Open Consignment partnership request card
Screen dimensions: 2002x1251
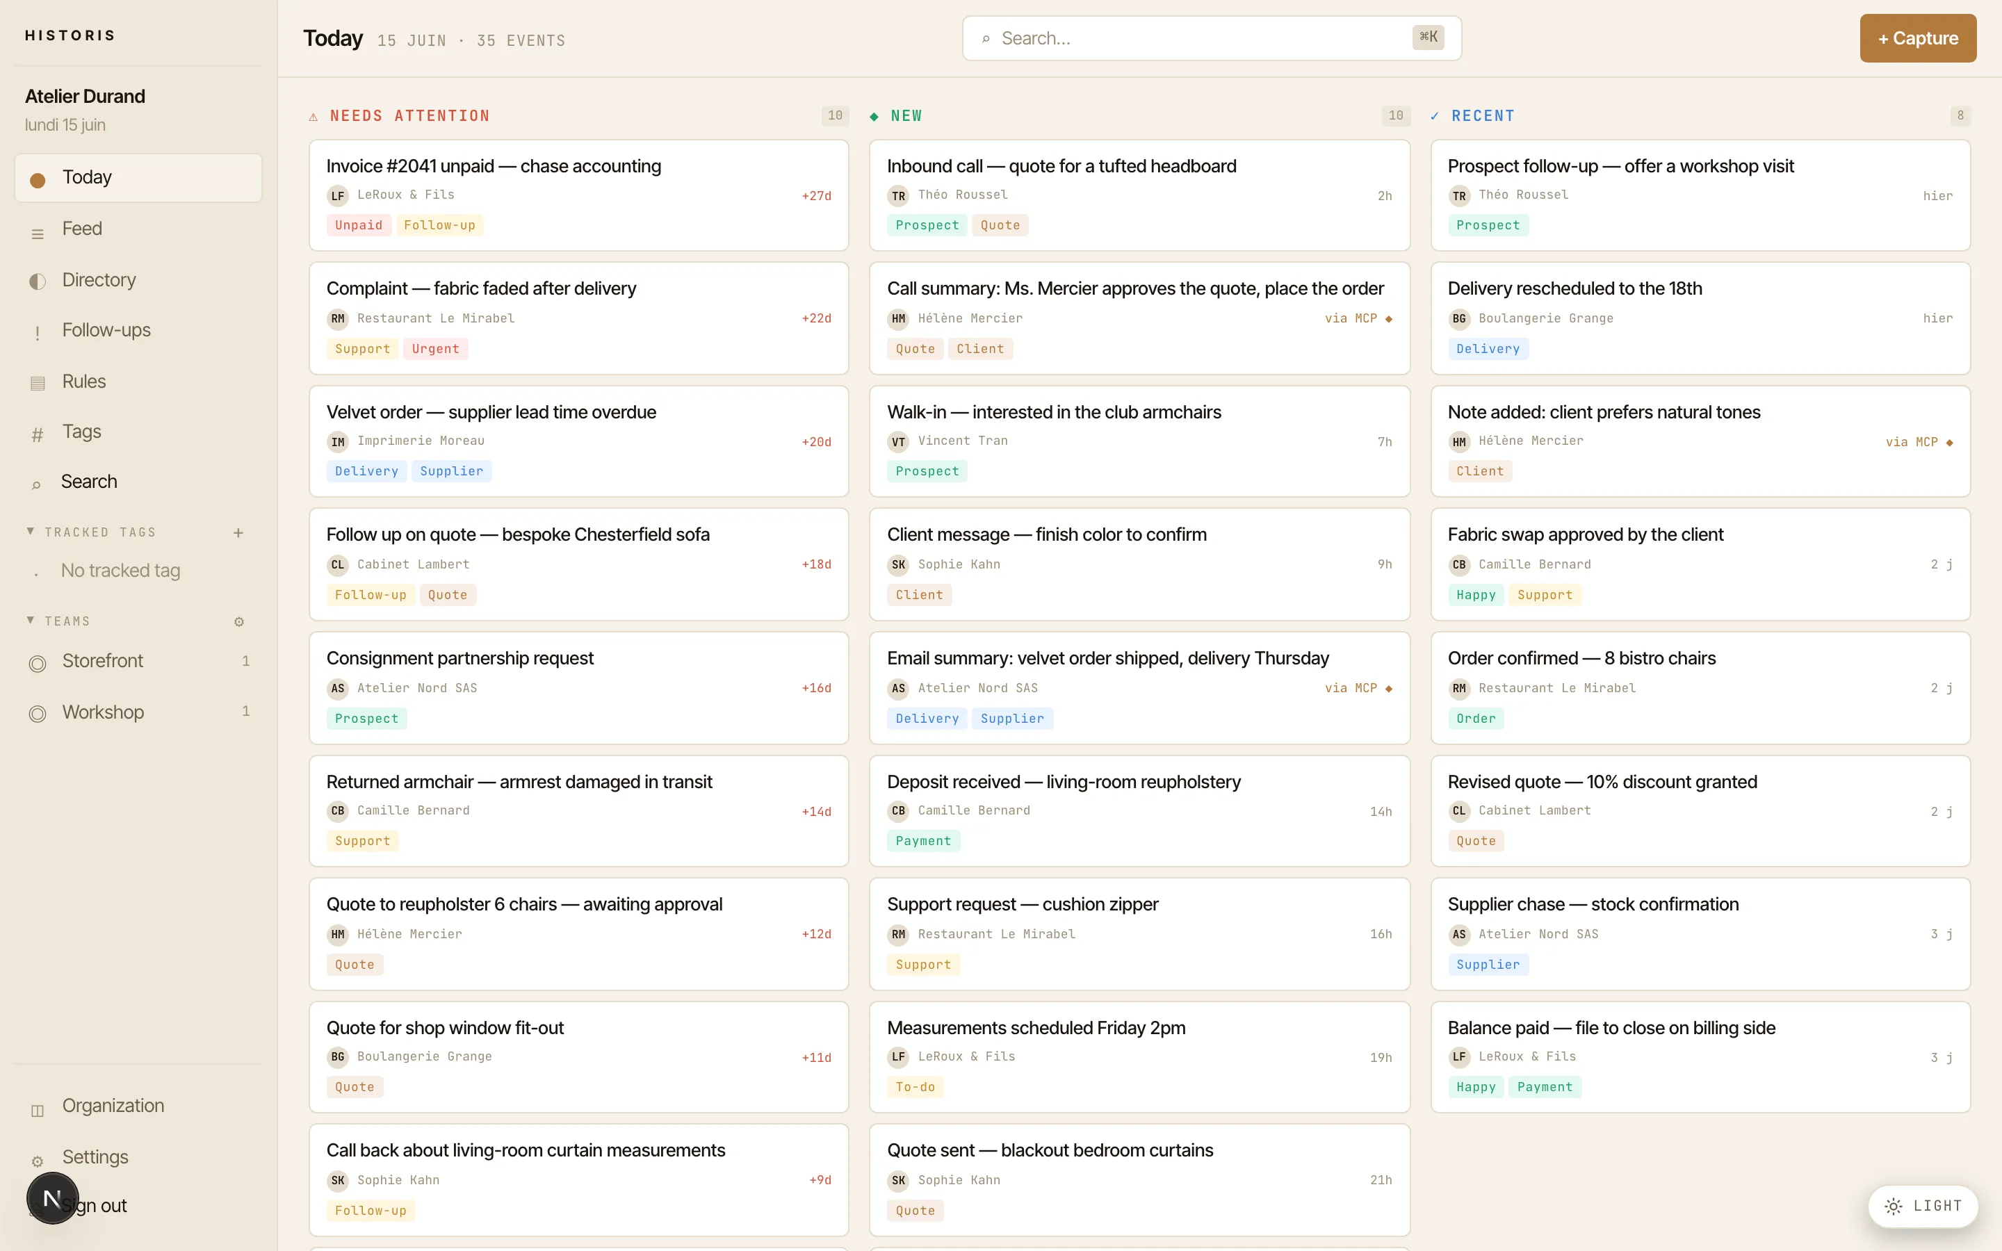pos(578,688)
